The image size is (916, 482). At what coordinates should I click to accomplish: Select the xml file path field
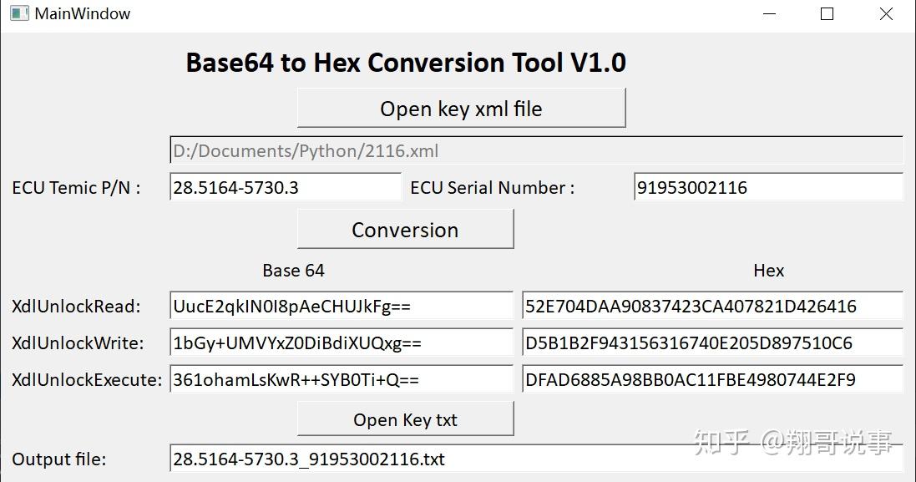(x=536, y=150)
